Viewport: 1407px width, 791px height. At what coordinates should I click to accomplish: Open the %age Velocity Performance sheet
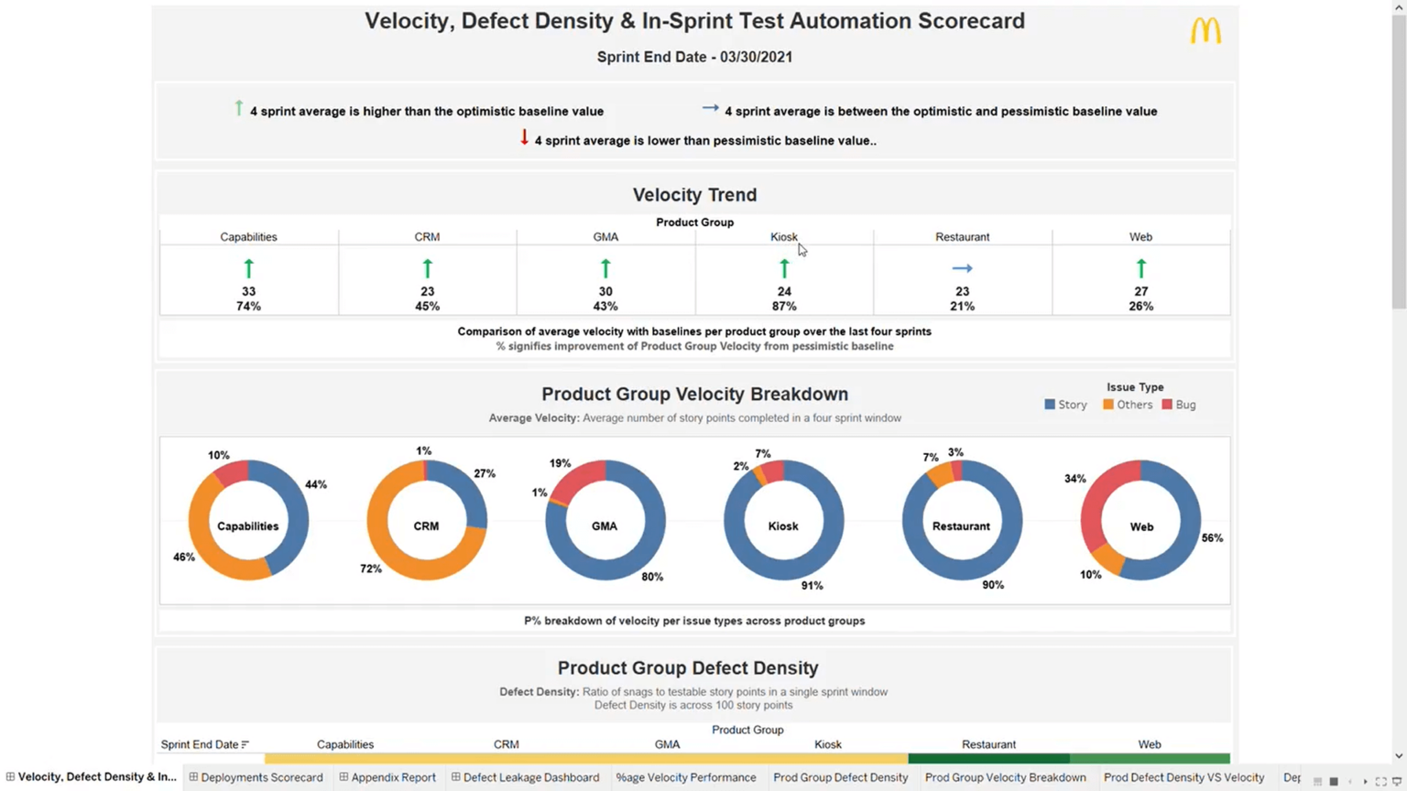686,777
